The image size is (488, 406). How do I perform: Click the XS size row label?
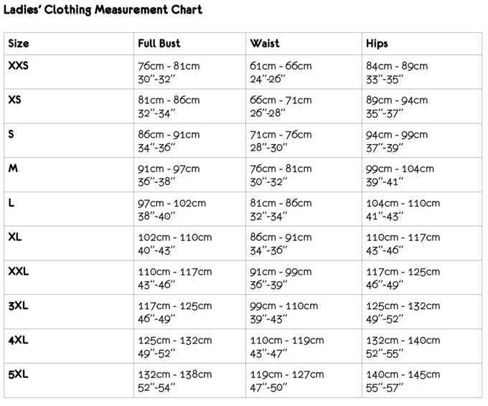[14, 100]
